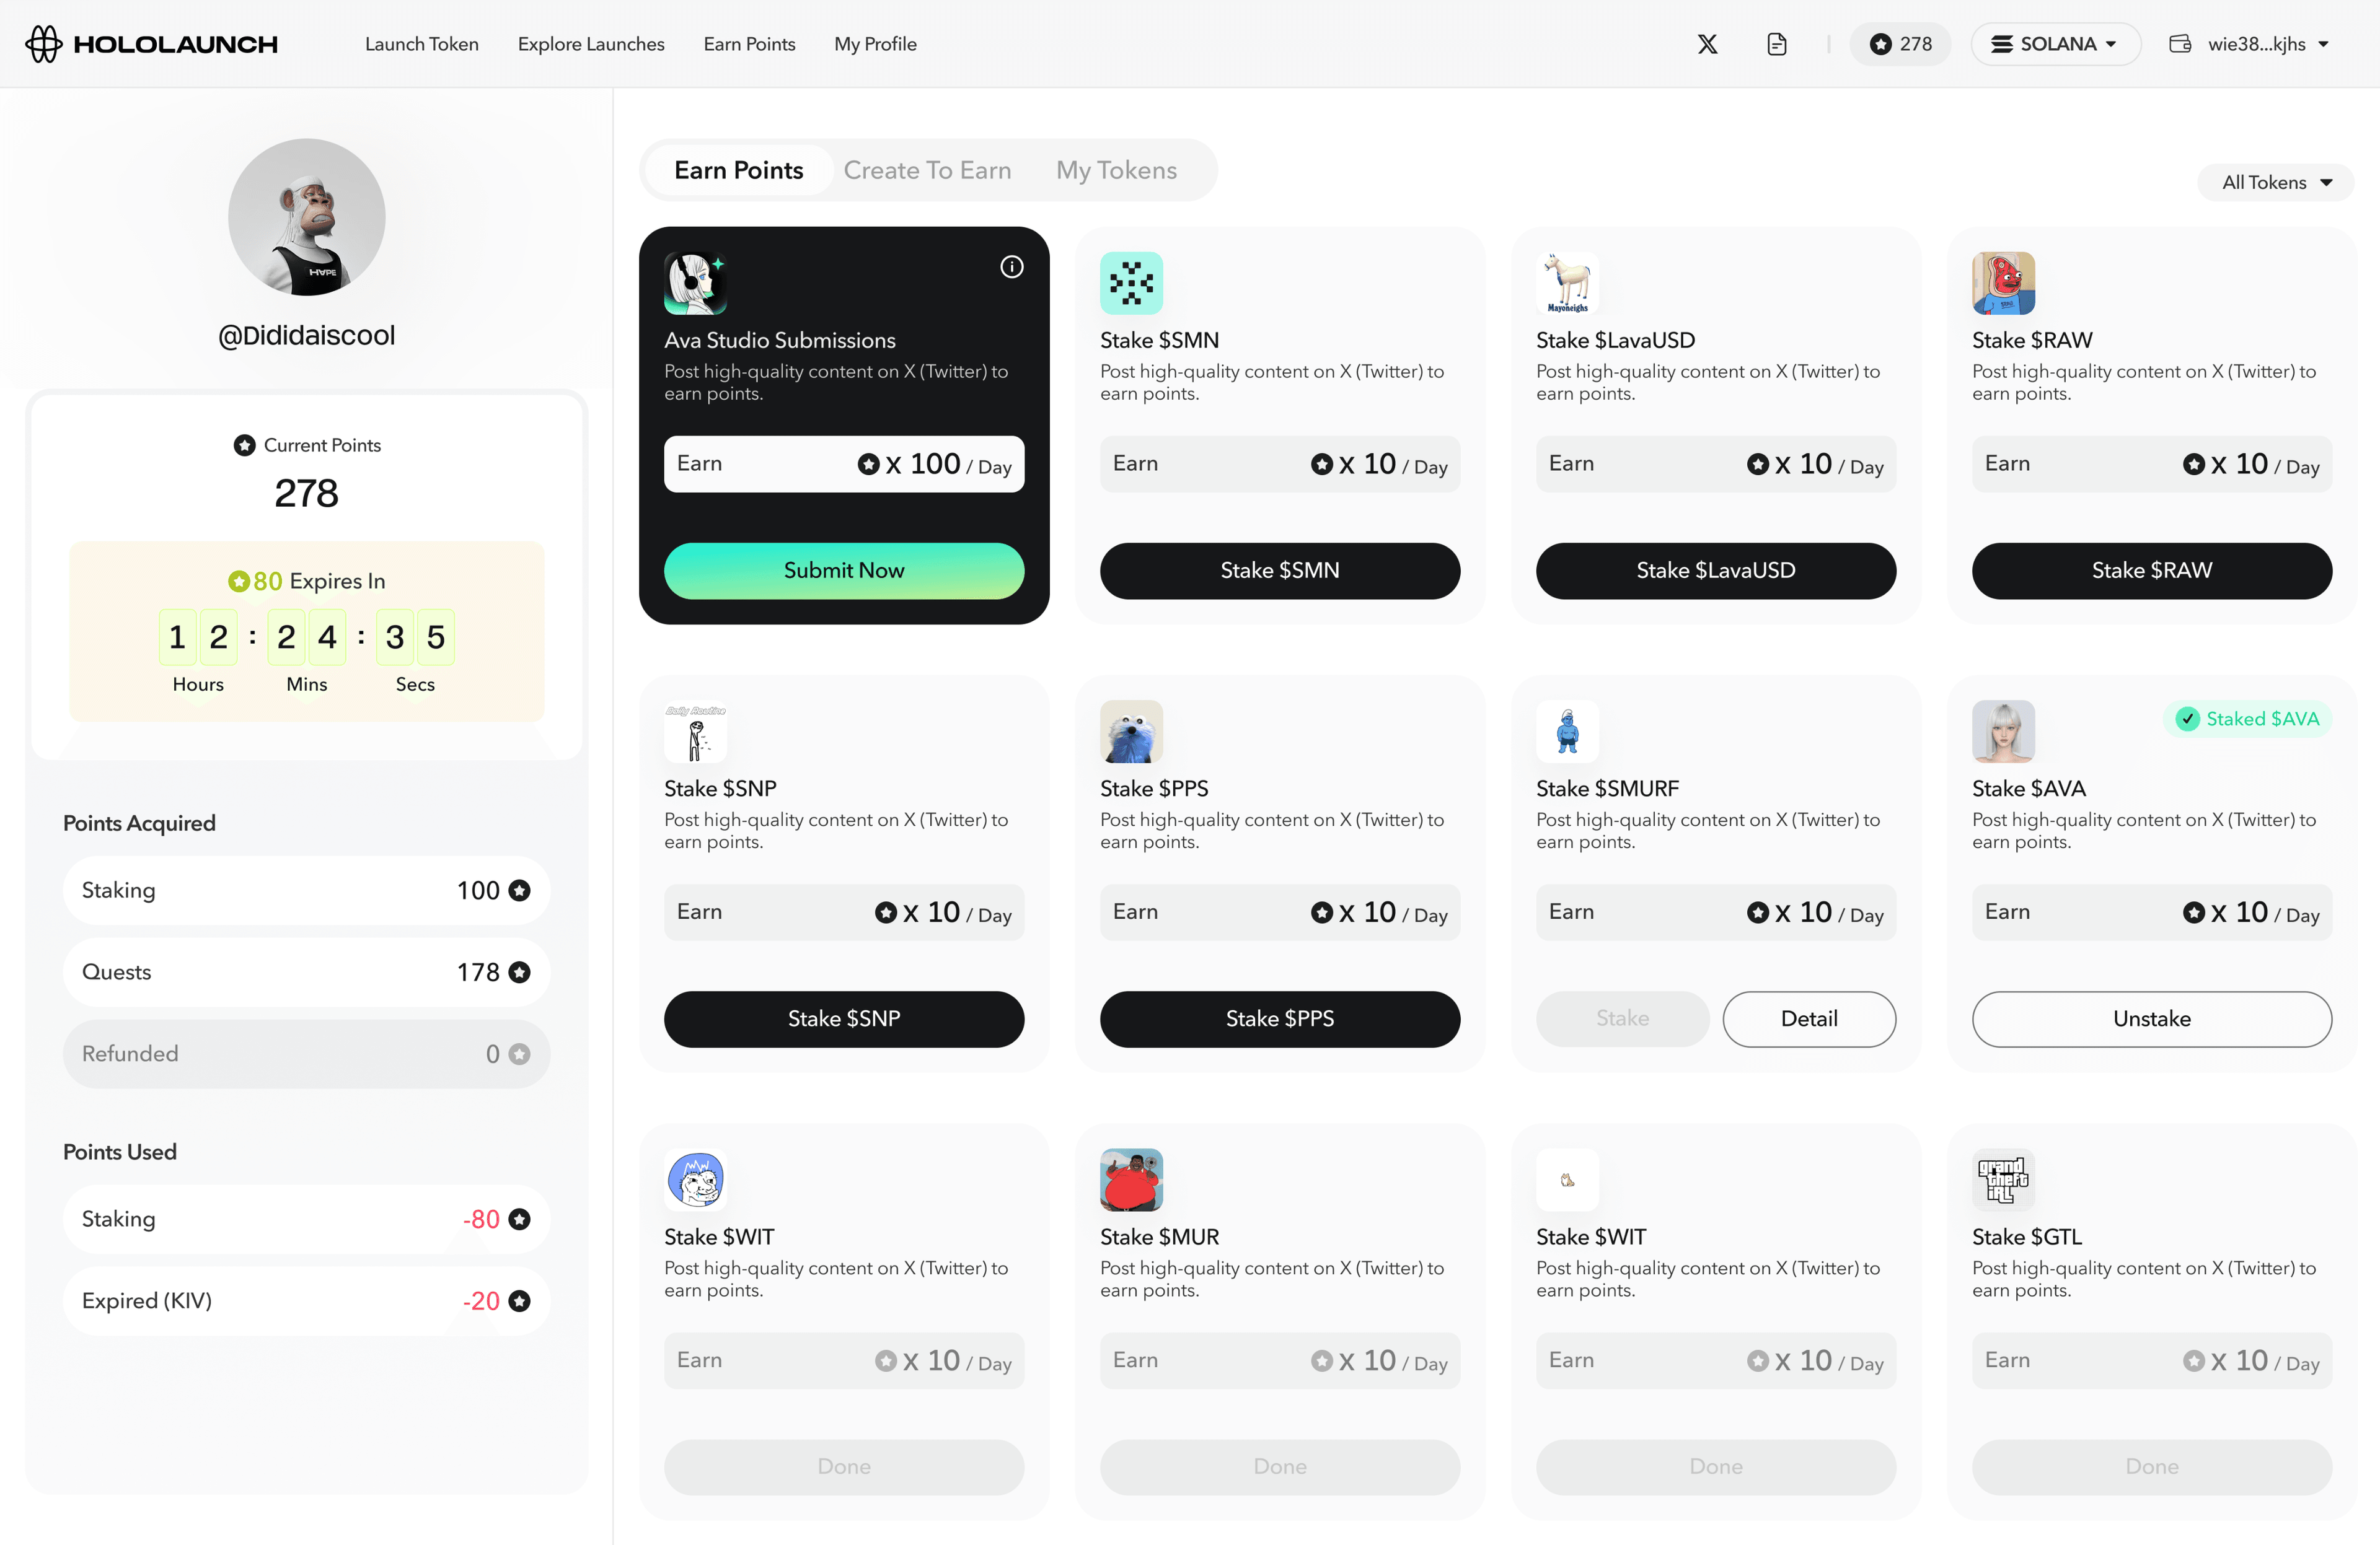Open Earn Points in top navigation
2380x1545 pixels.
pyautogui.click(x=749, y=44)
